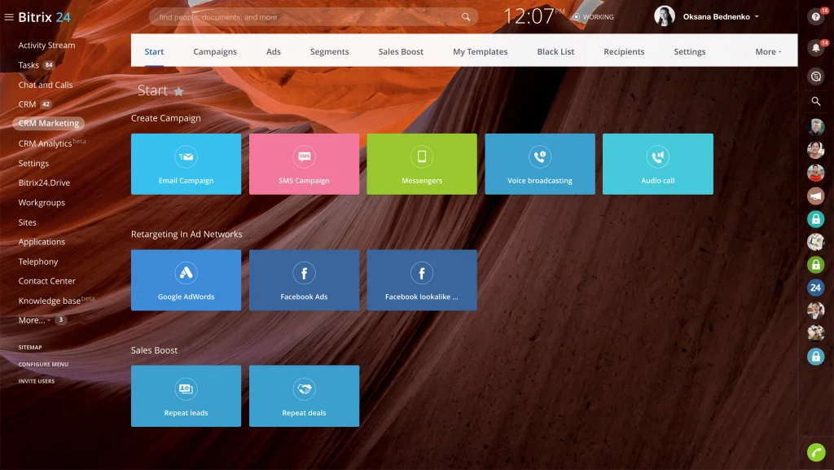The image size is (834, 470).
Task: Click the Invite Users link
Action: [x=37, y=381]
